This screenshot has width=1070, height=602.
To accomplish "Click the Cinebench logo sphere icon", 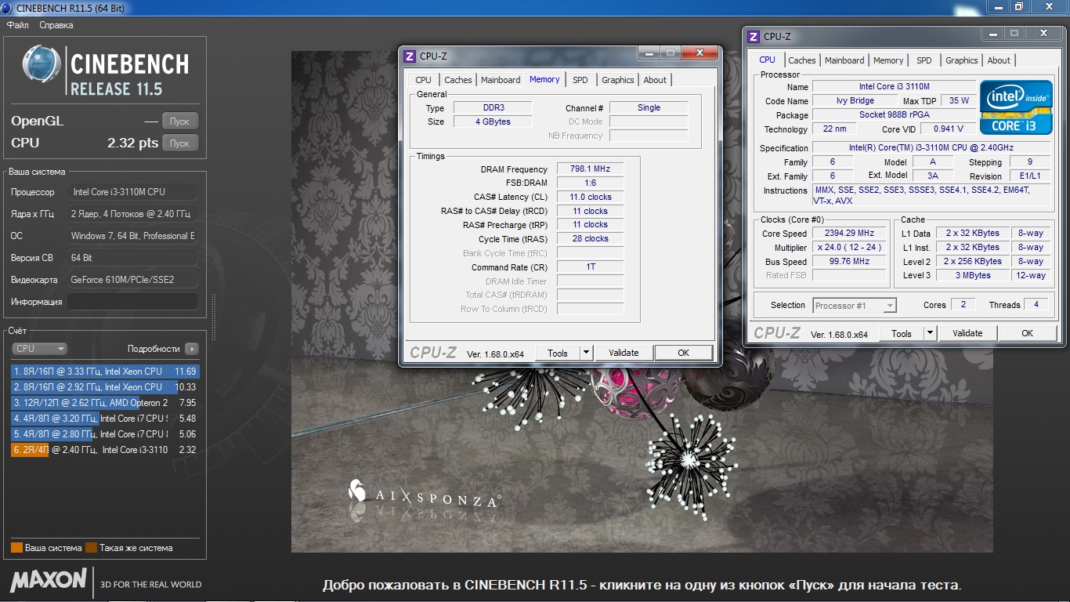I will coord(42,64).
